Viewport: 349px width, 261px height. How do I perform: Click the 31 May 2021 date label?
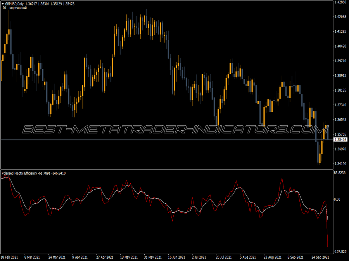point(153,258)
